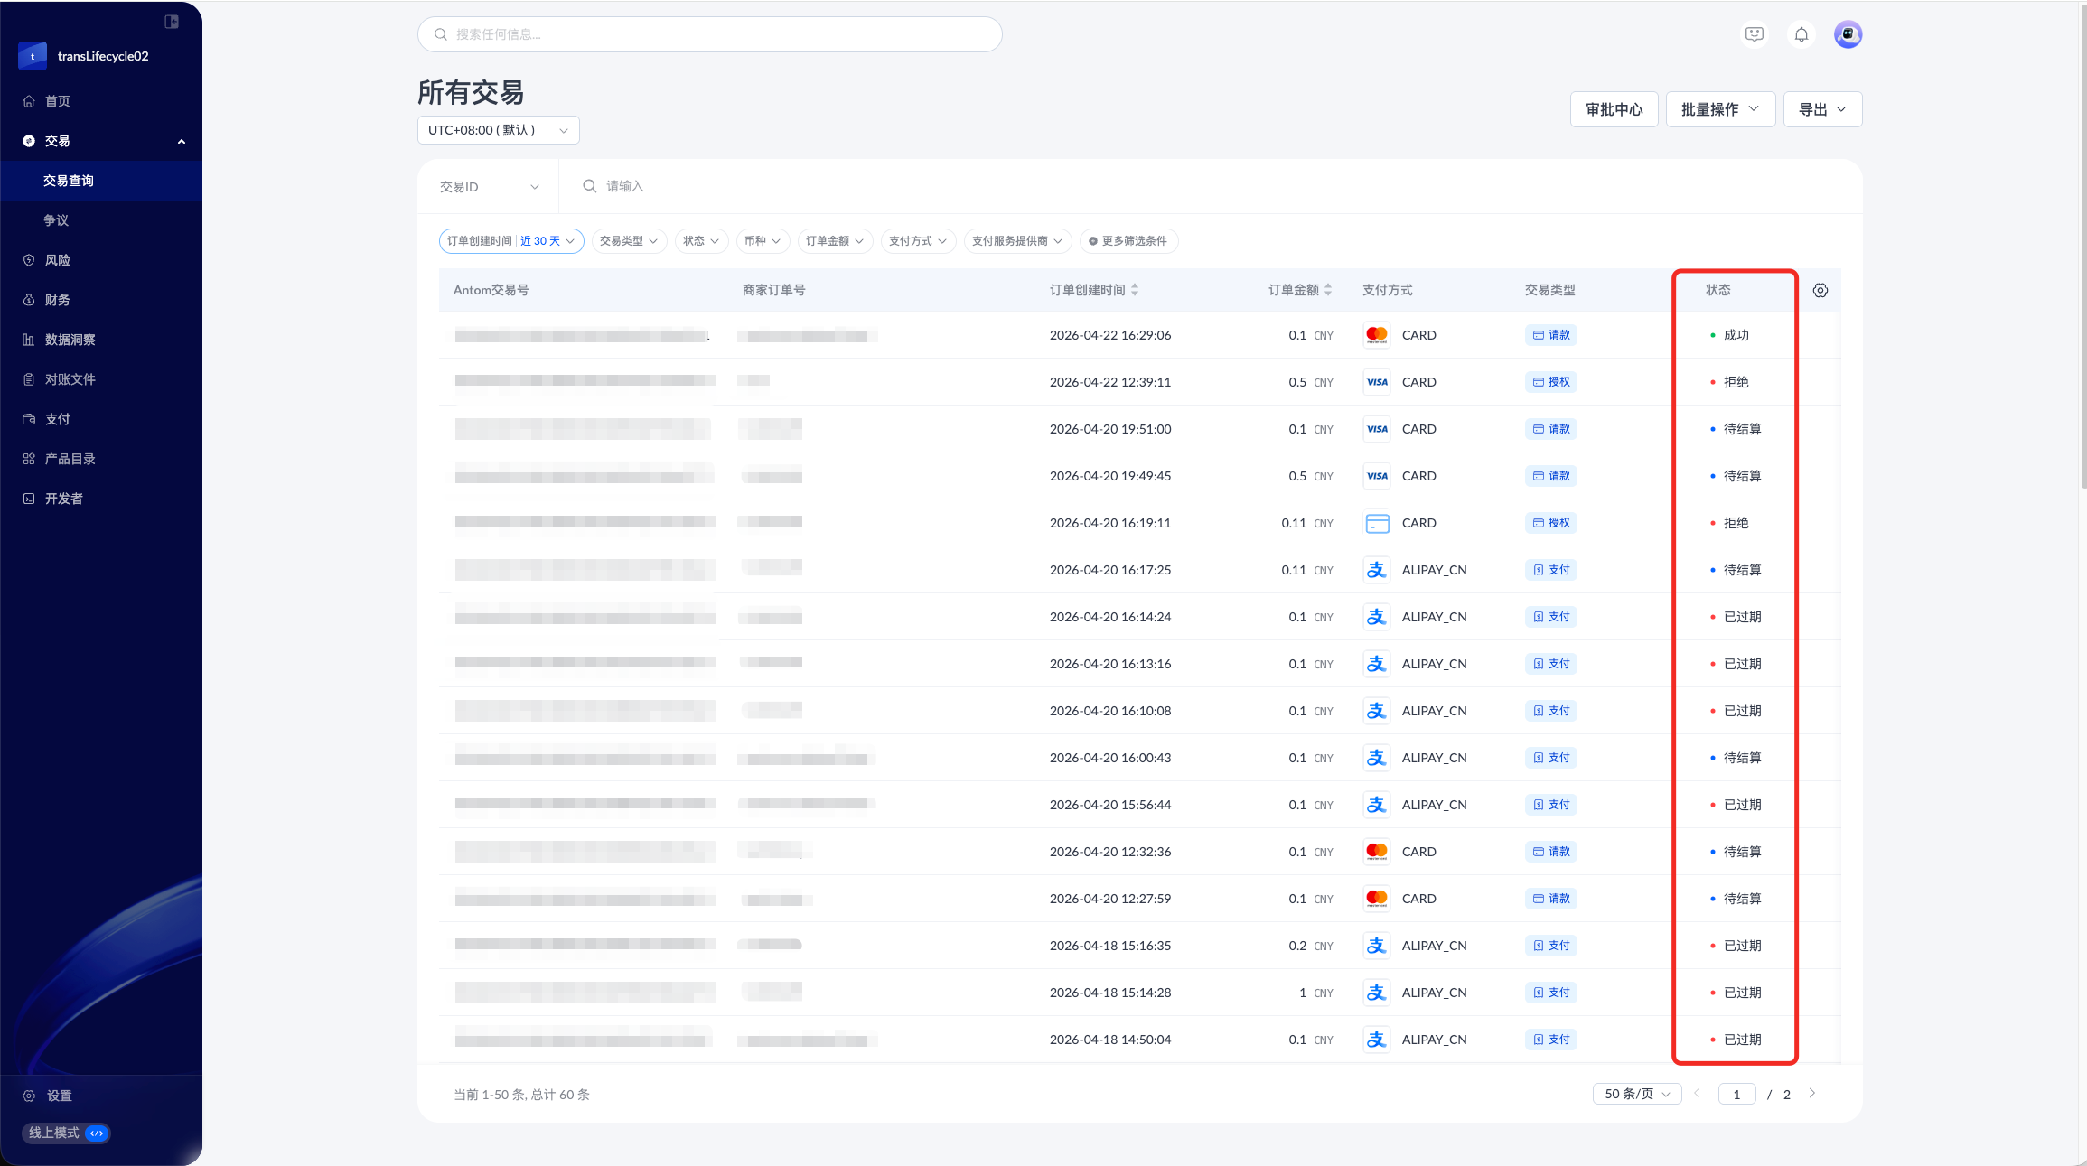This screenshot has width=2087, height=1166.
Task: Toggle the 线上模式 mode switch
Action: (x=96, y=1133)
